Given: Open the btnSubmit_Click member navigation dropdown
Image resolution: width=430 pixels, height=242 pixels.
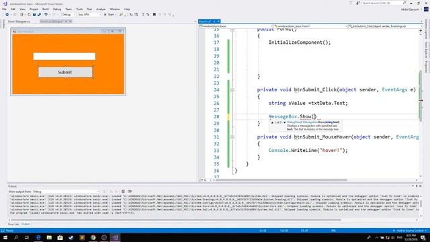Looking at the screenshot, I should tap(385, 26).
